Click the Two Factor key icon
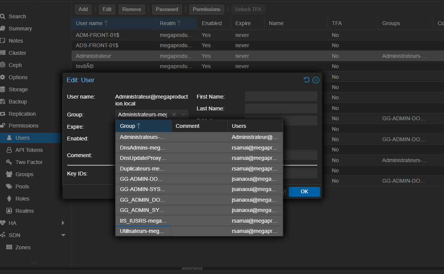 coord(9,162)
